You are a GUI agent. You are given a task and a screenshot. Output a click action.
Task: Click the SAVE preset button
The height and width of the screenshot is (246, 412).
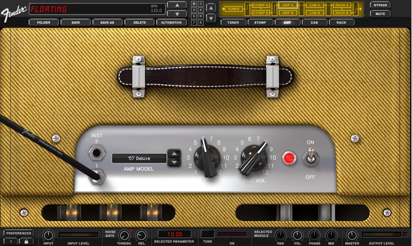[75, 23]
